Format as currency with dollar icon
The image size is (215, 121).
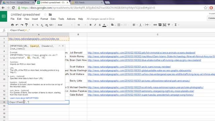(x=33, y=25)
